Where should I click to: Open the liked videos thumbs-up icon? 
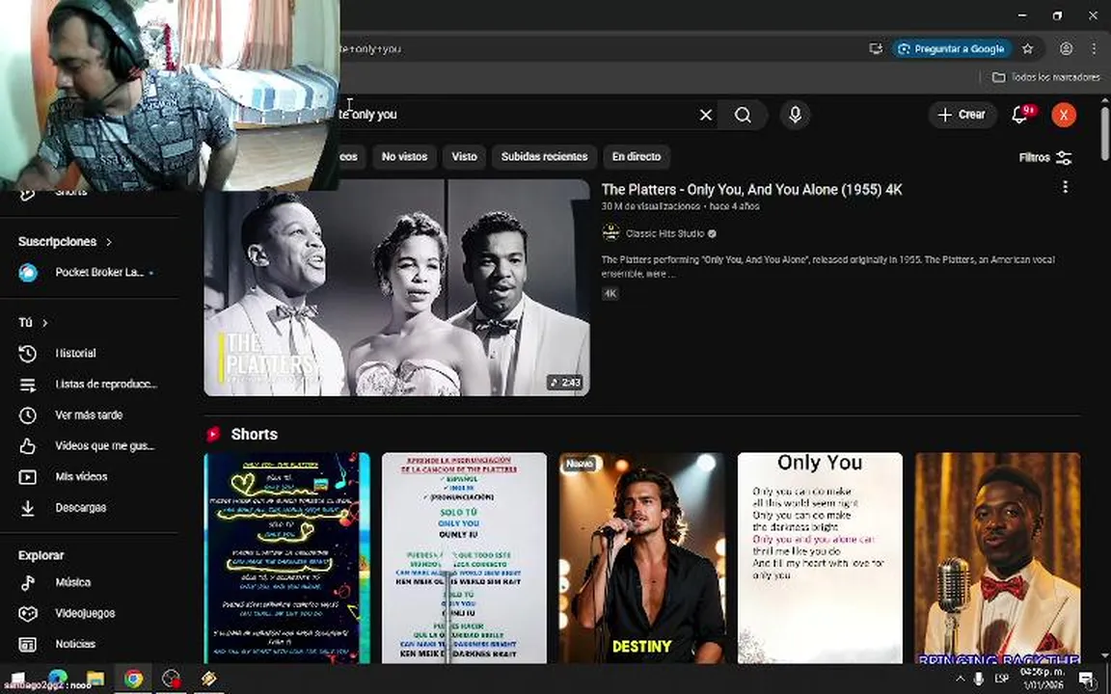28,446
